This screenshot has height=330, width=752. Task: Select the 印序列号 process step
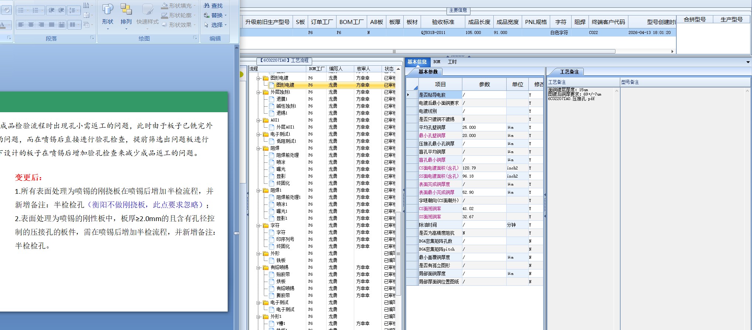[285, 240]
